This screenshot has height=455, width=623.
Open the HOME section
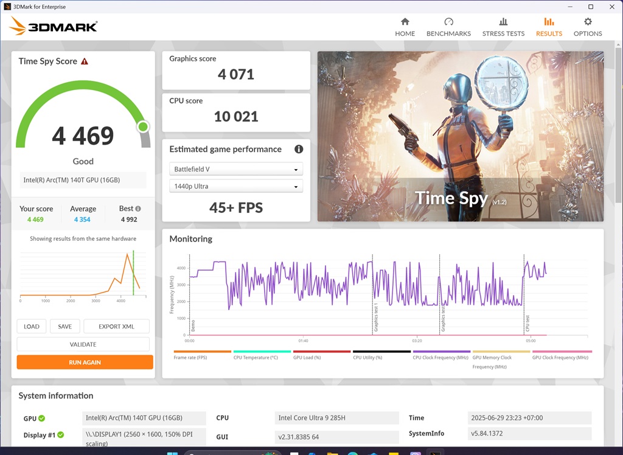click(405, 27)
